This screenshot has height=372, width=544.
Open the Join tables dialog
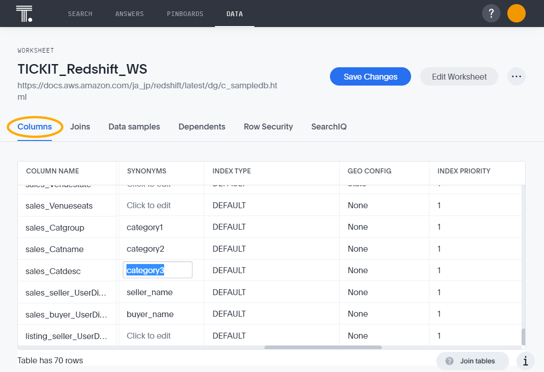point(473,361)
